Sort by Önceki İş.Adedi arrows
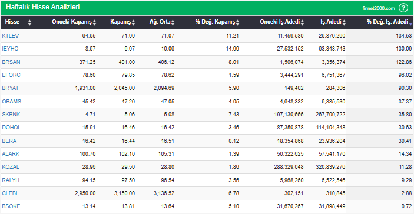The image size is (414, 214). point(302,23)
